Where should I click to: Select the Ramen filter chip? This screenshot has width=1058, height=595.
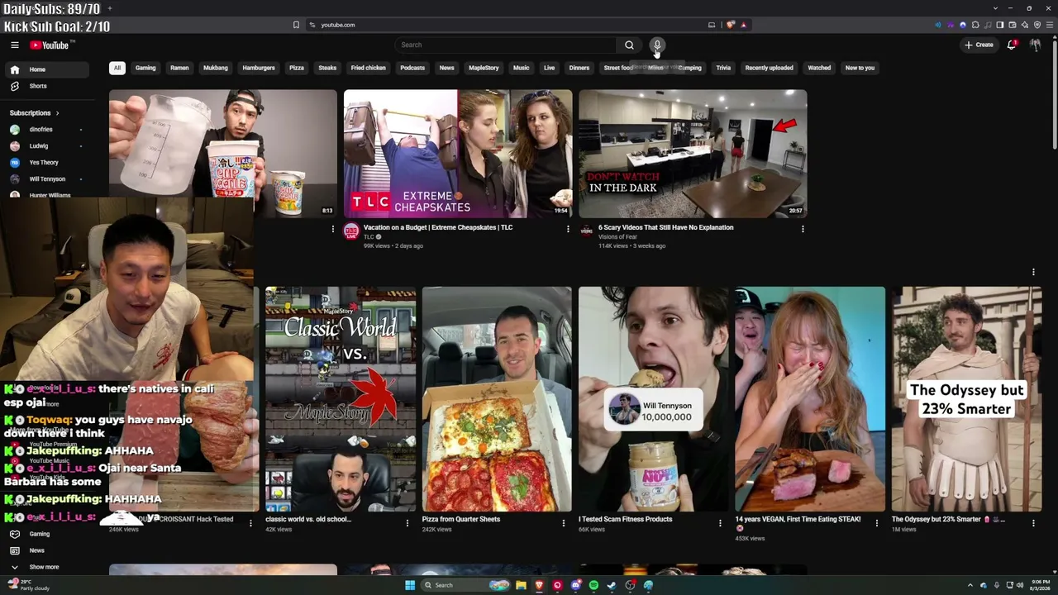point(179,68)
